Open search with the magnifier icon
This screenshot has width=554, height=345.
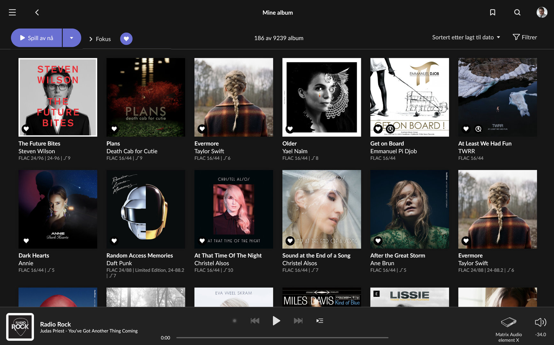tap(517, 12)
